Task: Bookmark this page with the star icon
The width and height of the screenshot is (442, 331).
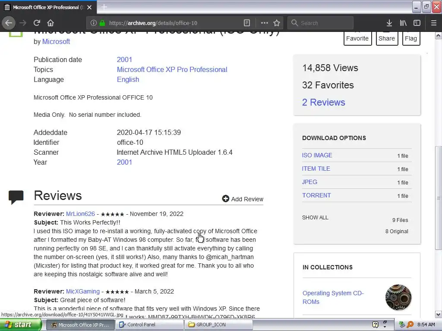Action: click(277, 23)
